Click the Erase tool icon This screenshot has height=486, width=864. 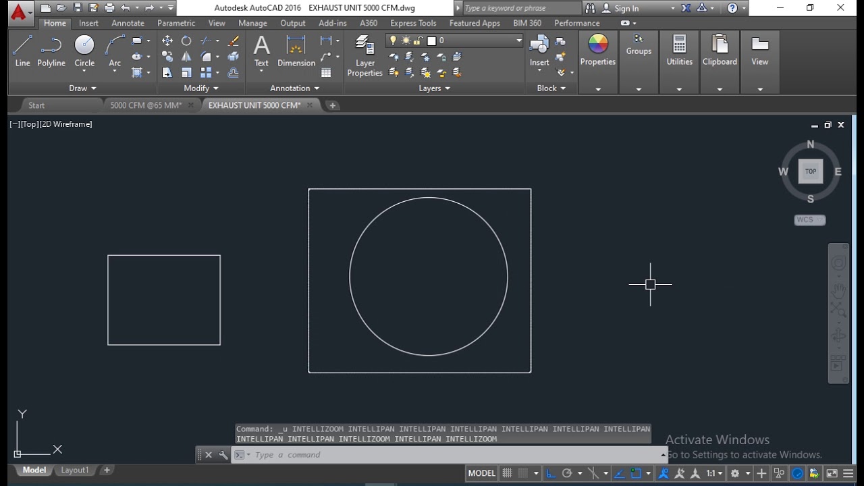click(x=234, y=41)
